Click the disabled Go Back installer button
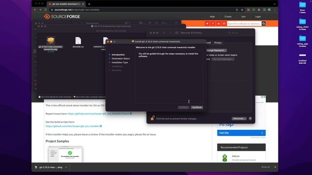312x175 pixels. pyautogui.click(x=183, y=107)
